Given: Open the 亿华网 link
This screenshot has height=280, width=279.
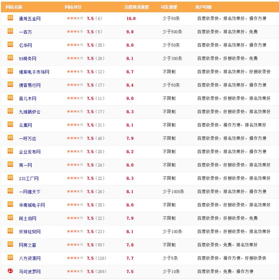Looking at the screenshot, I should tap(26, 45).
